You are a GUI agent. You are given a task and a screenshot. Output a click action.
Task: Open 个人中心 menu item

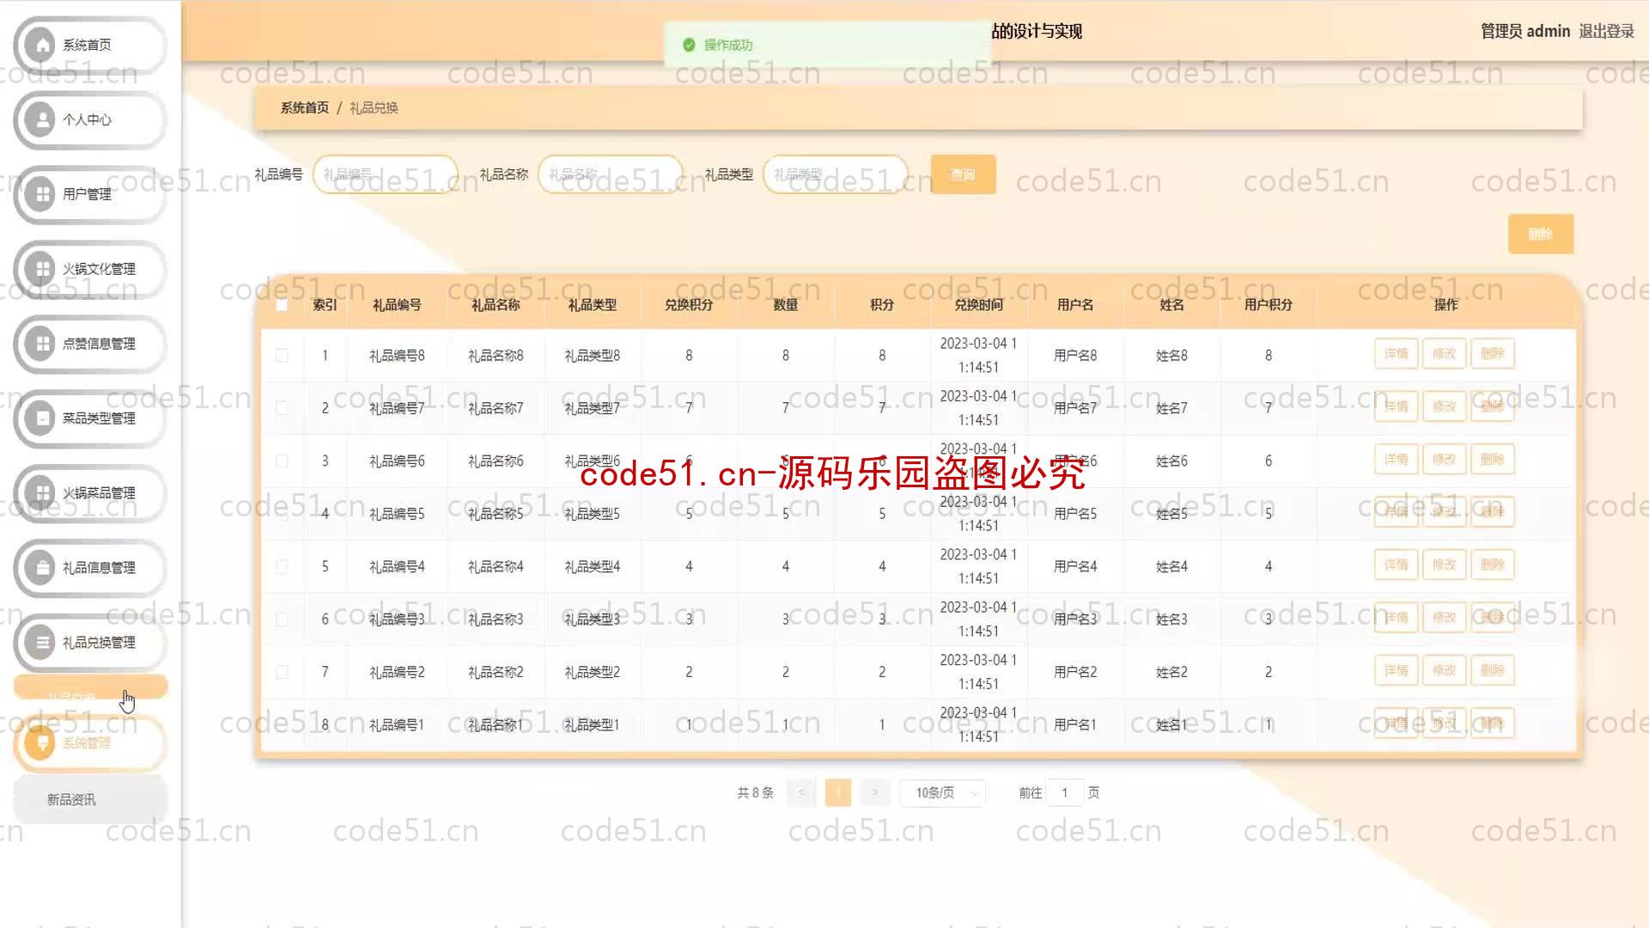click(90, 119)
